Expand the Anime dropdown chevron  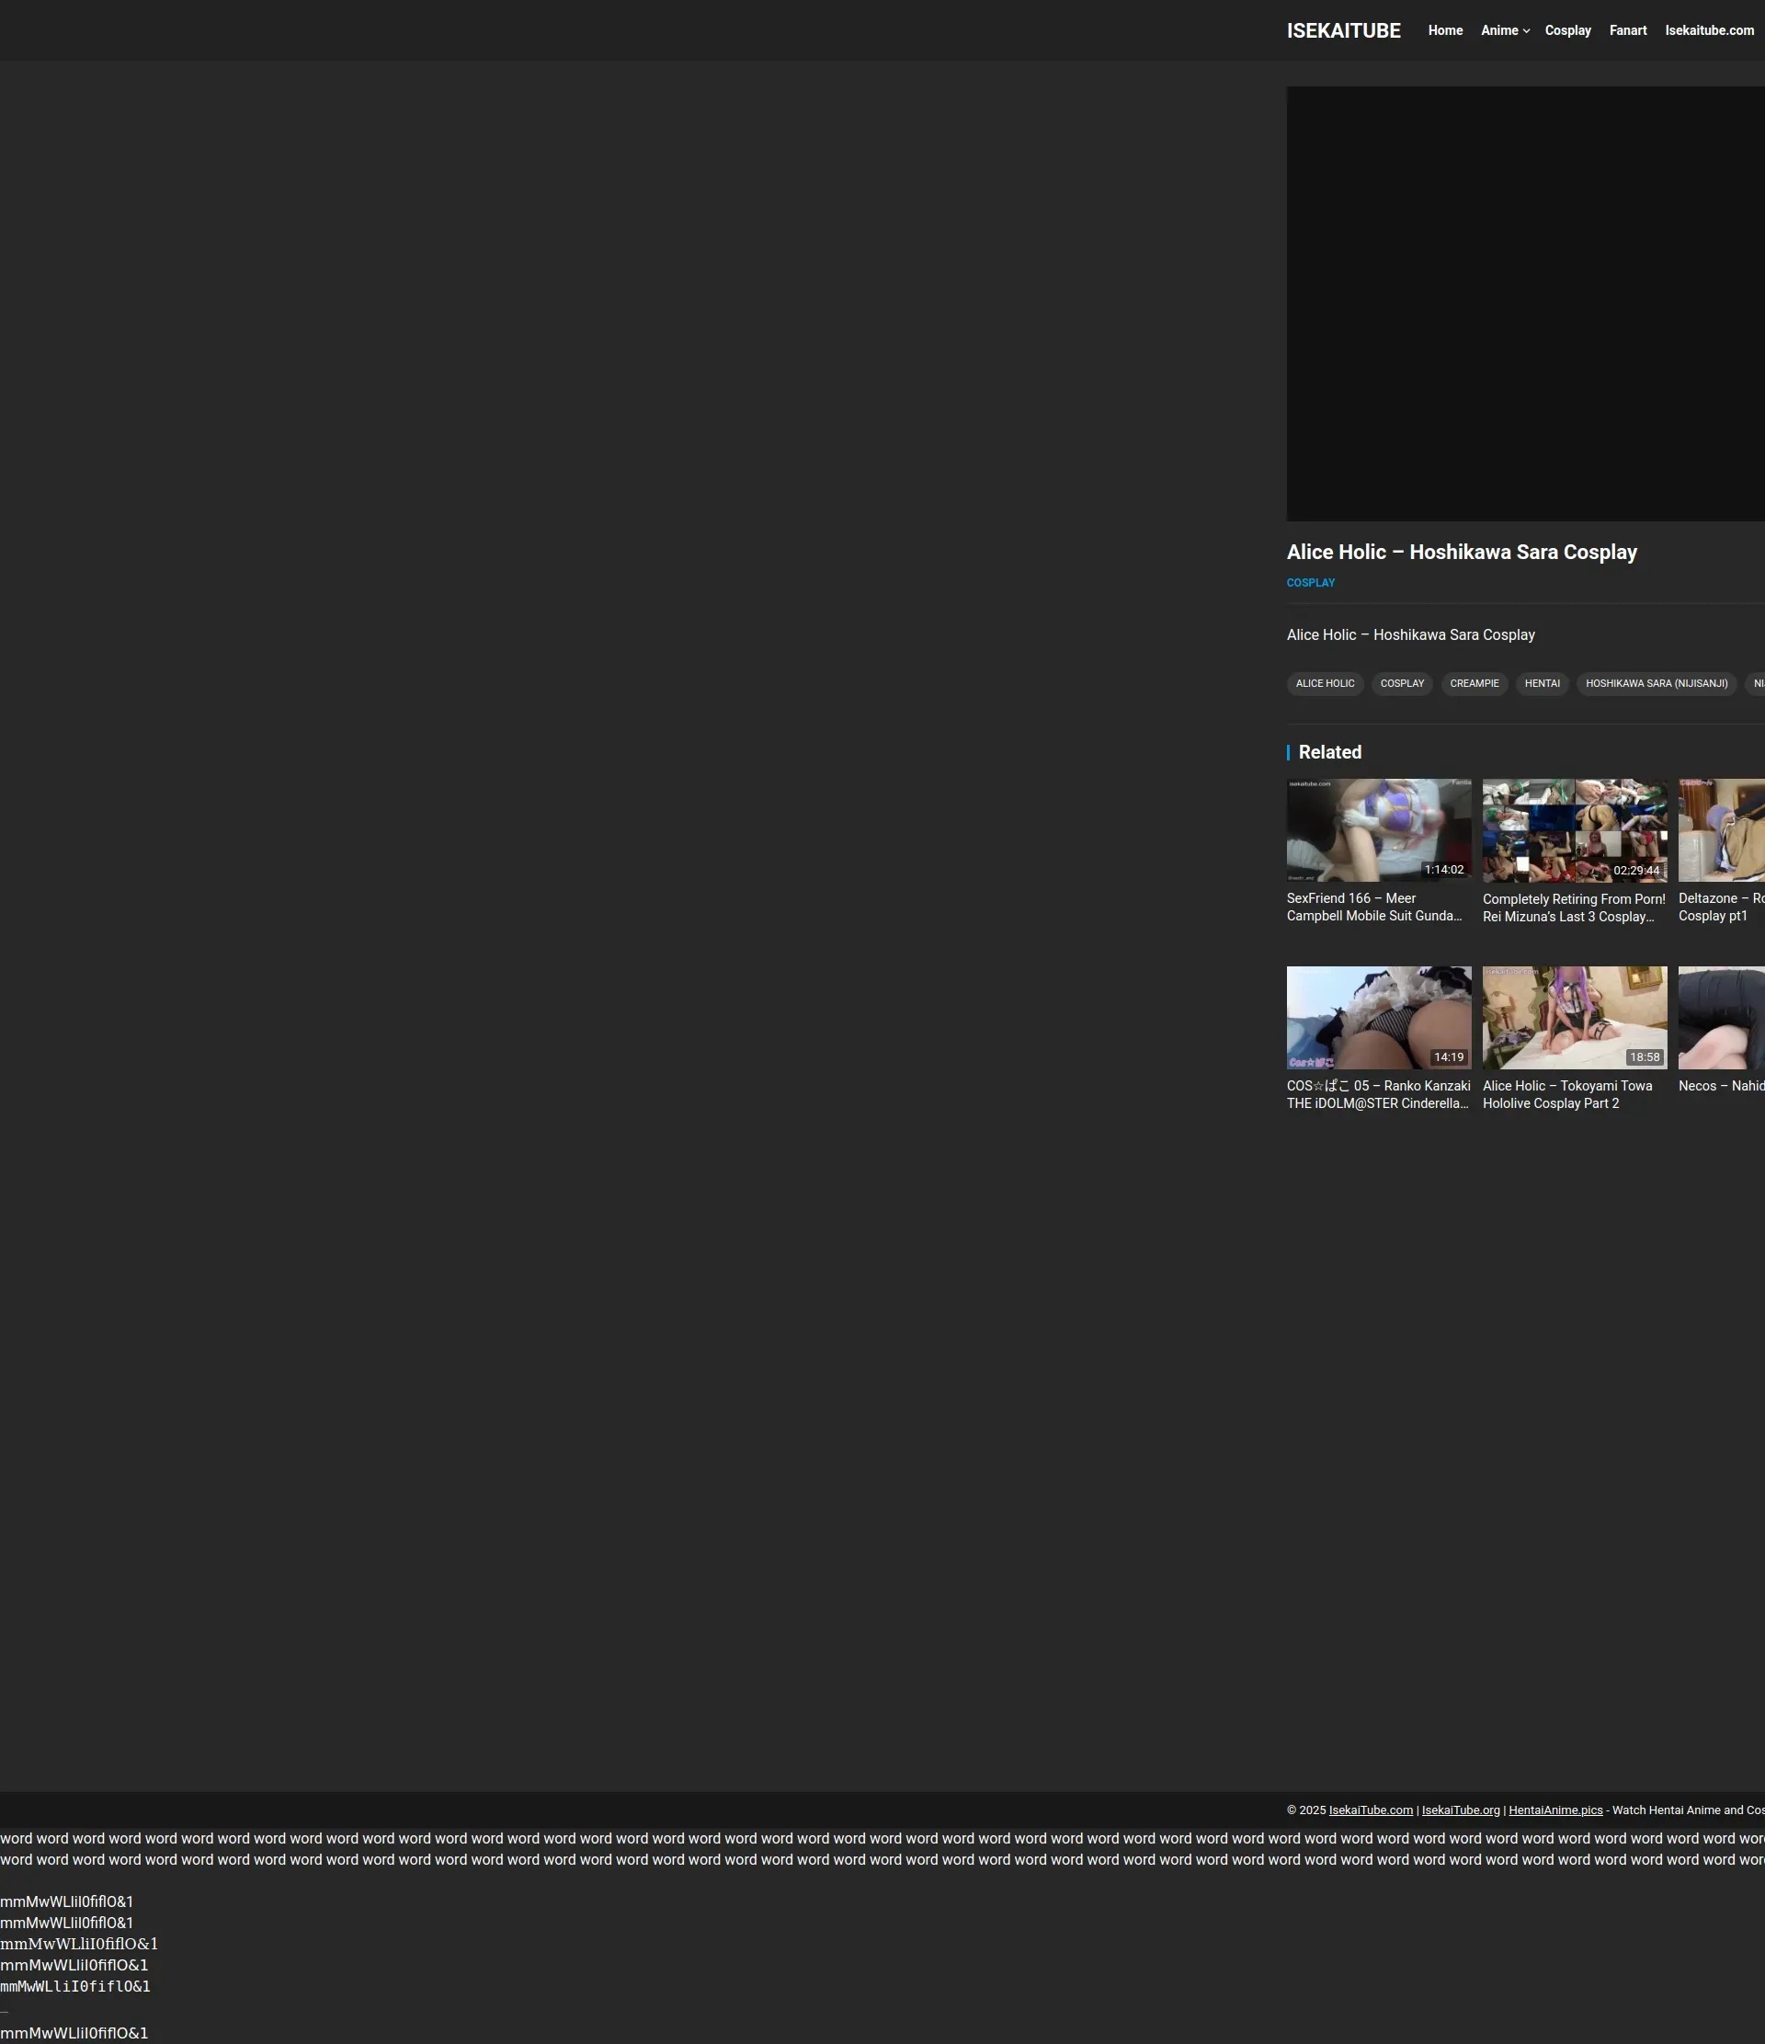[1525, 31]
